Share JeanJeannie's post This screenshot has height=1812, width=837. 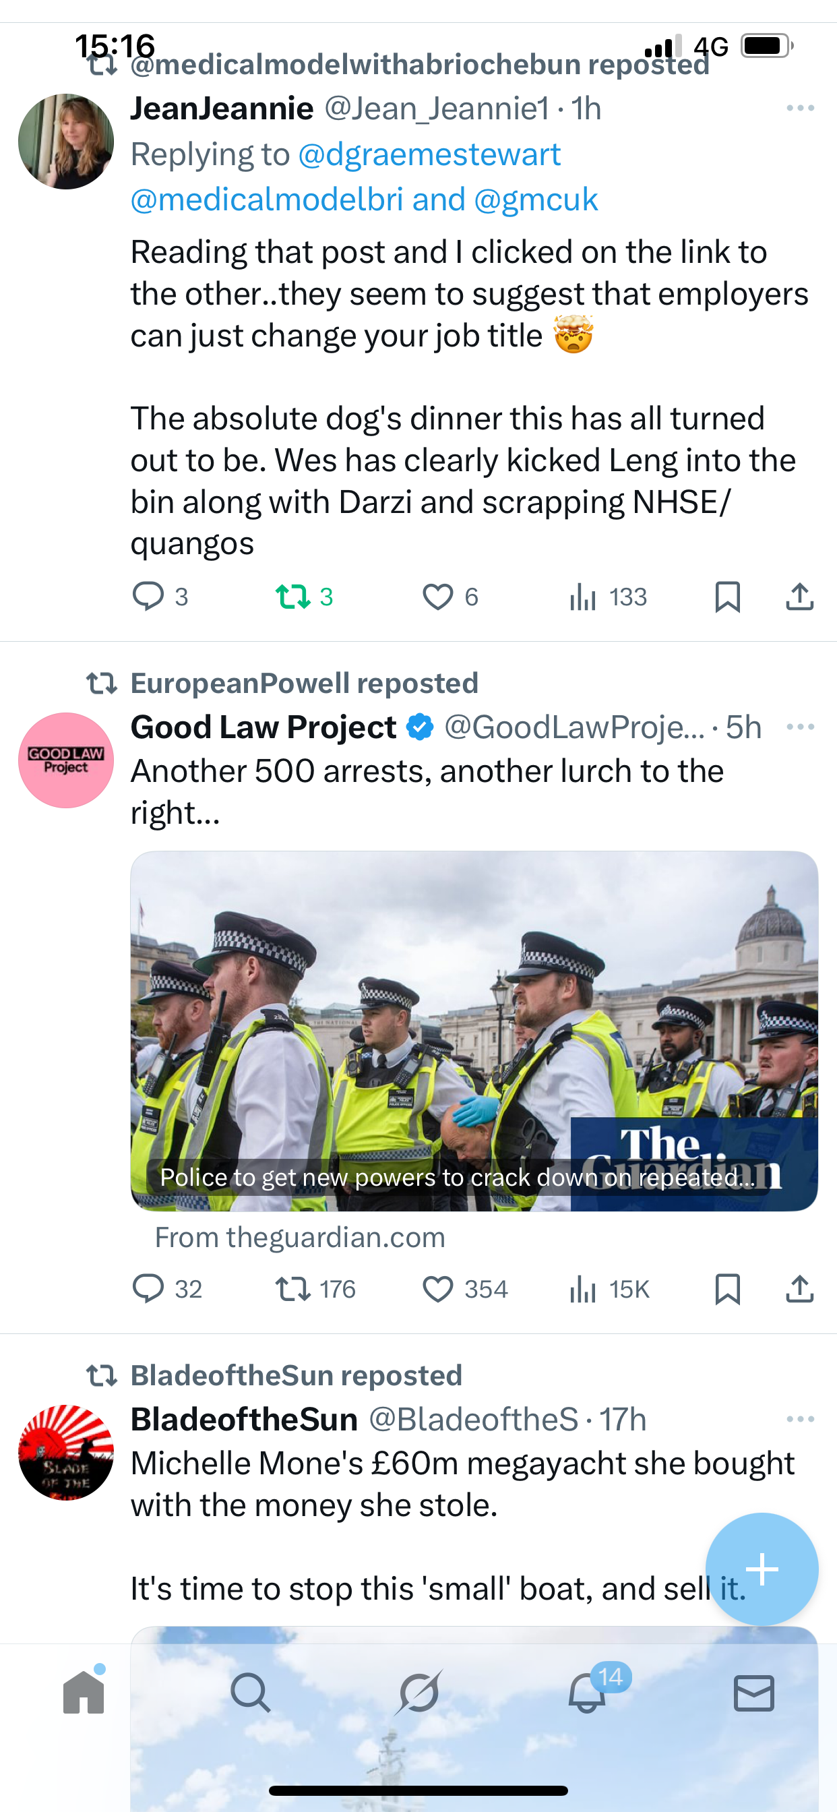point(799,597)
